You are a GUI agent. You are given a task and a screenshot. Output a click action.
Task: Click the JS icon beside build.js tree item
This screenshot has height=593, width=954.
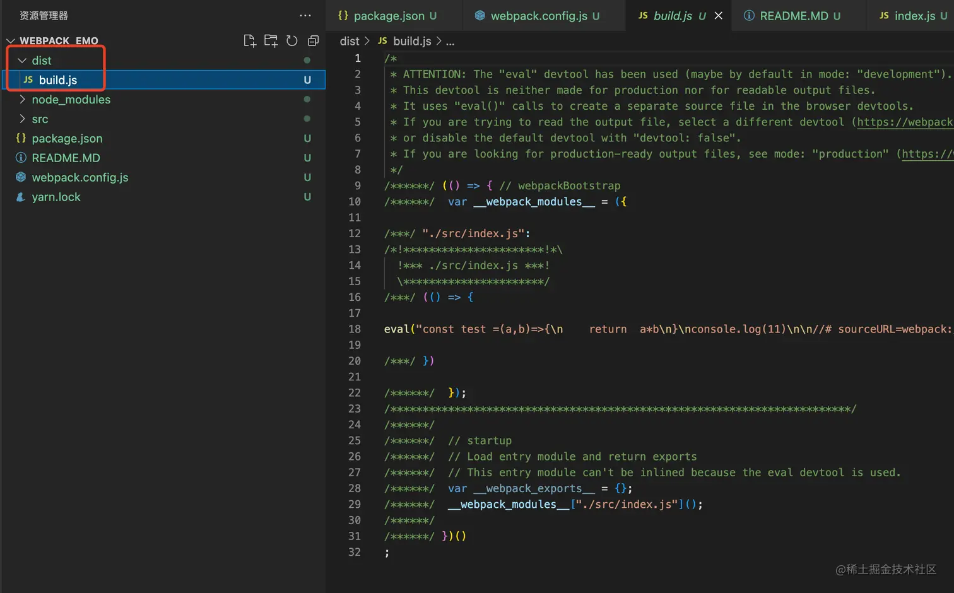(28, 80)
